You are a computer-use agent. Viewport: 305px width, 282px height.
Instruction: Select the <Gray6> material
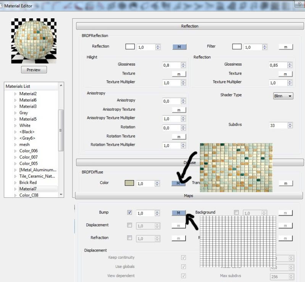coord(27,138)
